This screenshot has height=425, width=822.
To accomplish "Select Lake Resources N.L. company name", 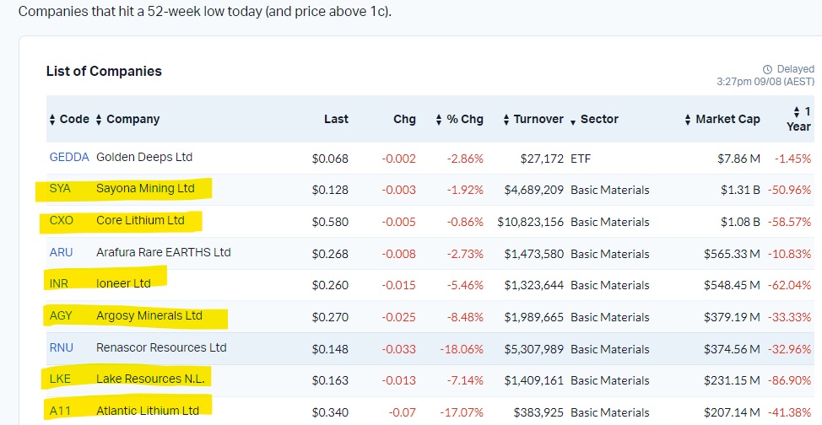I will pyautogui.click(x=150, y=379).
